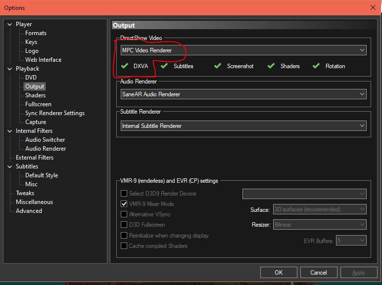Image resolution: width=382 pixels, height=285 pixels.
Task: Open Sync Renderer Settings page
Action: point(55,113)
